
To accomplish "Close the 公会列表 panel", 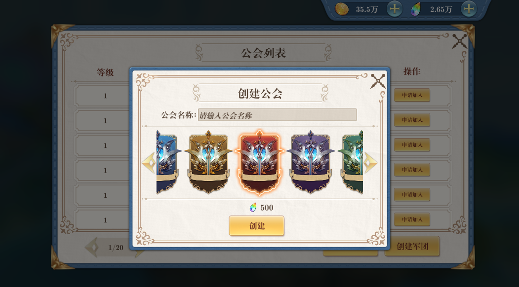I will click(x=460, y=41).
